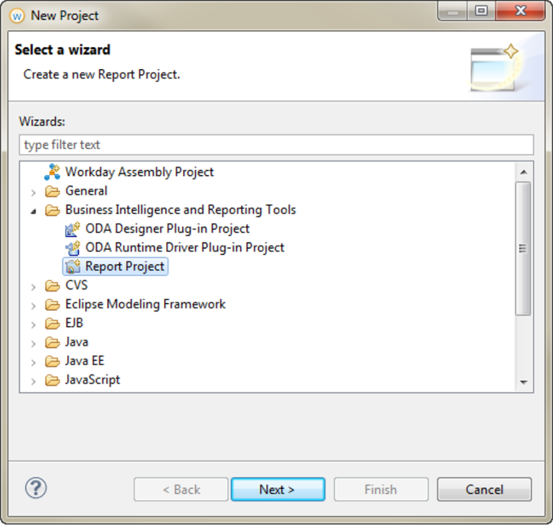Image resolution: width=553 pixels, height=525 pixels.
Task: Click the Java EE folder icon
Action: coord(53,361)
